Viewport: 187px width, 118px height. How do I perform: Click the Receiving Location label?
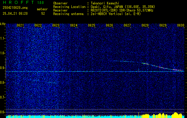tap(69, 7)
